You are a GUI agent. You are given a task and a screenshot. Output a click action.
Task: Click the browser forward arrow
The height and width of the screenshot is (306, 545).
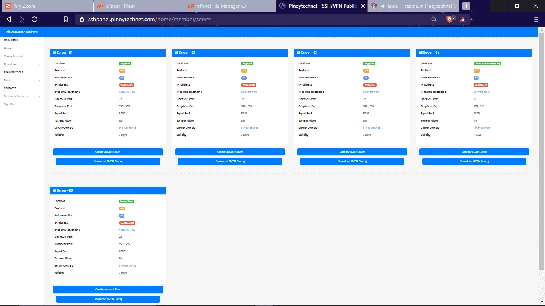click(22, 19)
